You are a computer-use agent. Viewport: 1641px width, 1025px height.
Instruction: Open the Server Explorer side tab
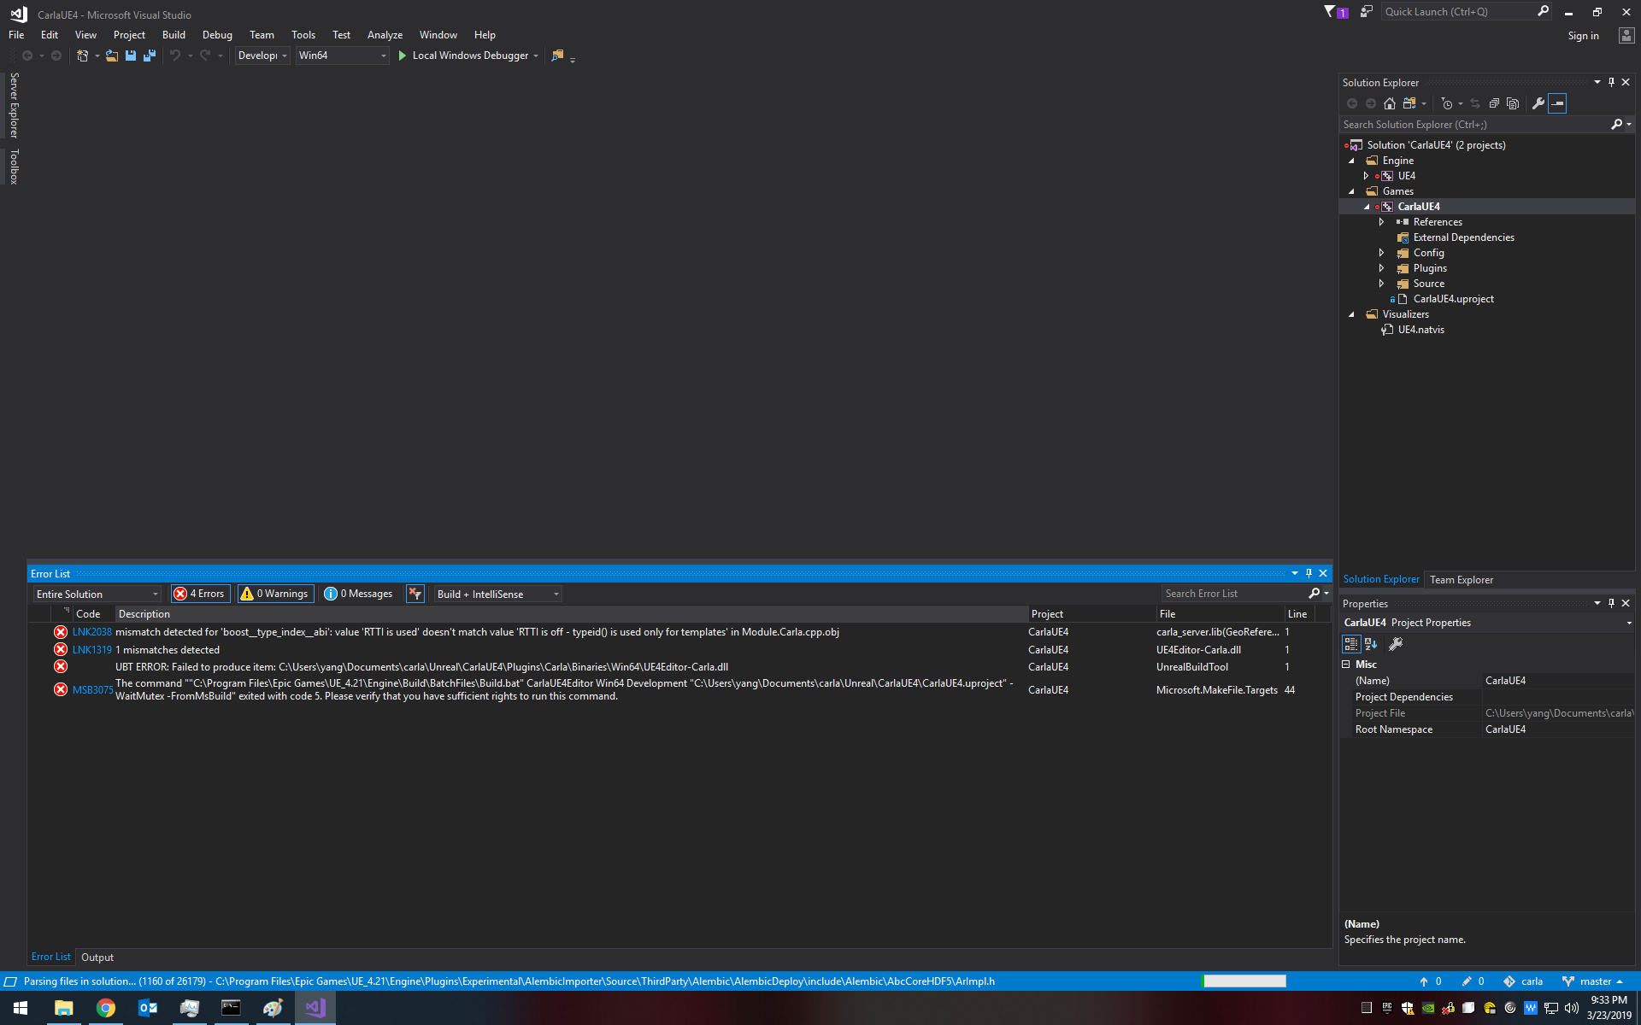click(14, 105)
